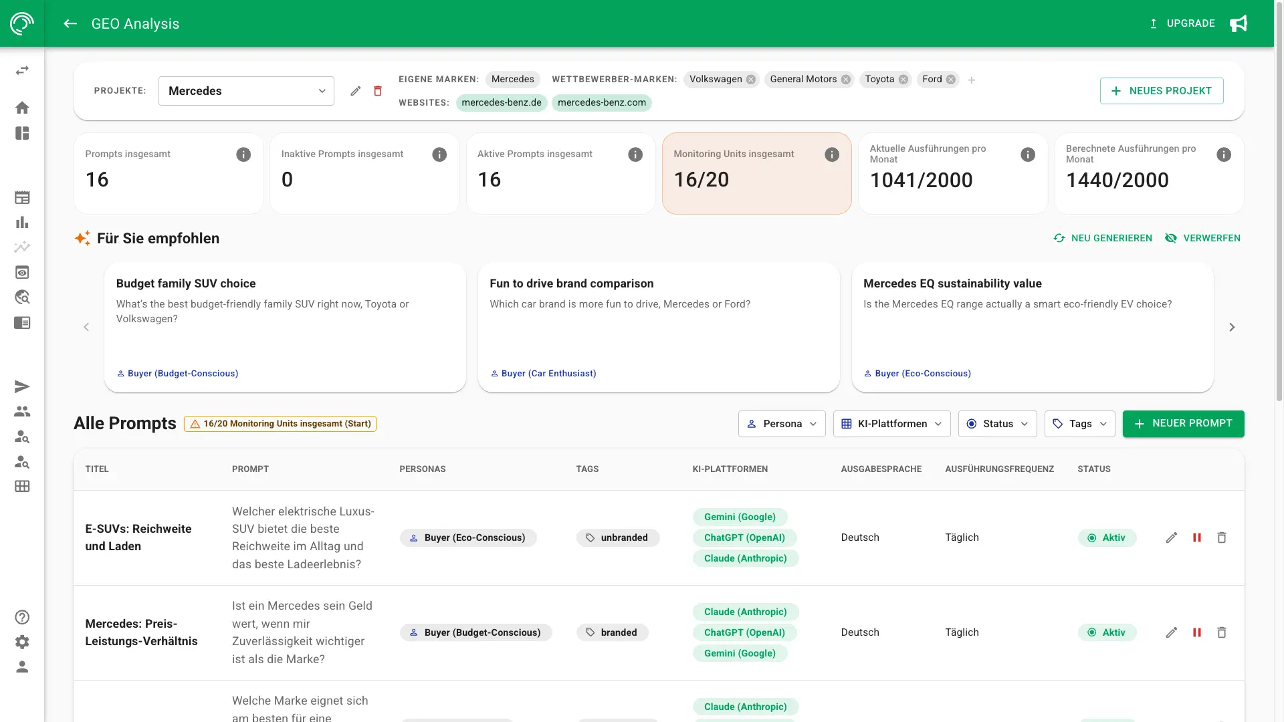Open the announcements megaphone icon
This screenshot has width=1284, height=722.
pyautogui.click(x=1239, y=23)
